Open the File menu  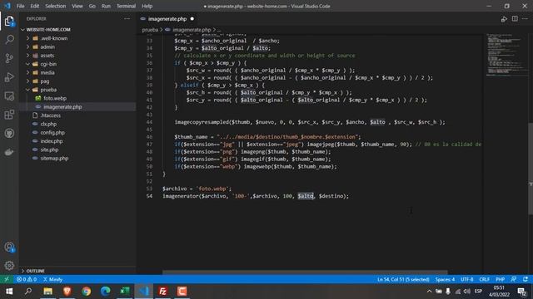tap(20, 6)
